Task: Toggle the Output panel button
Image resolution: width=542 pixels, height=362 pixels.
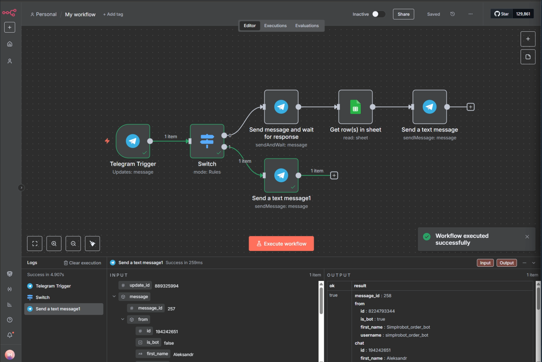Action: [506, 263]
